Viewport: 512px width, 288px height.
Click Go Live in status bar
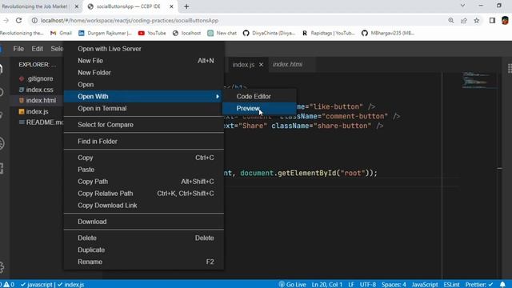click(x=292, y=285)
